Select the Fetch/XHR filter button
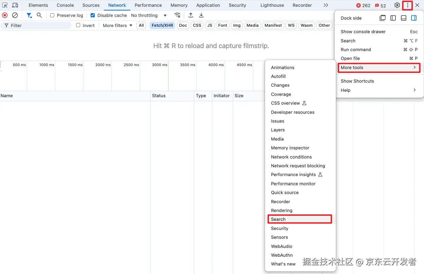Screen dimensions: 424x274 coord(162,25)
